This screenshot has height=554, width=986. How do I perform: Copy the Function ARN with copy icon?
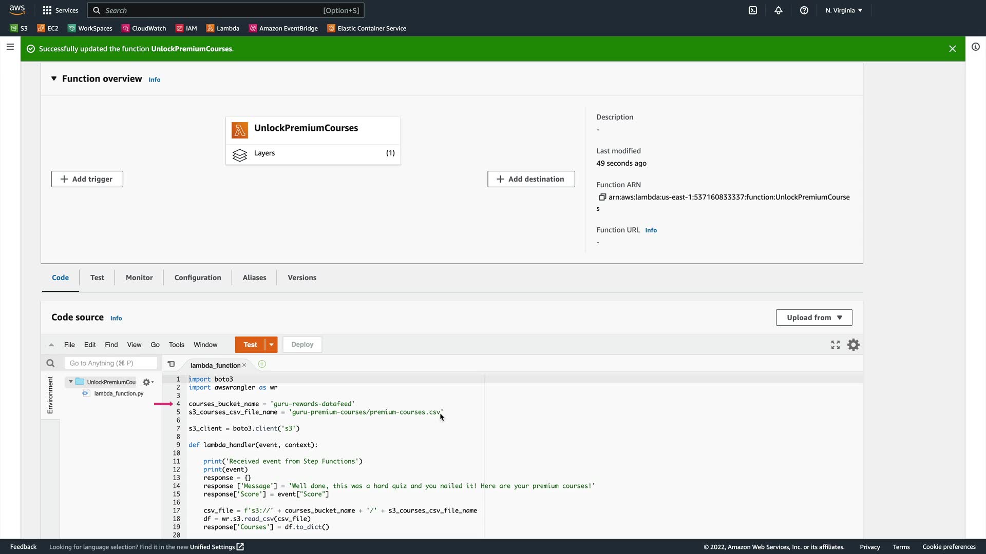(602, 197)
